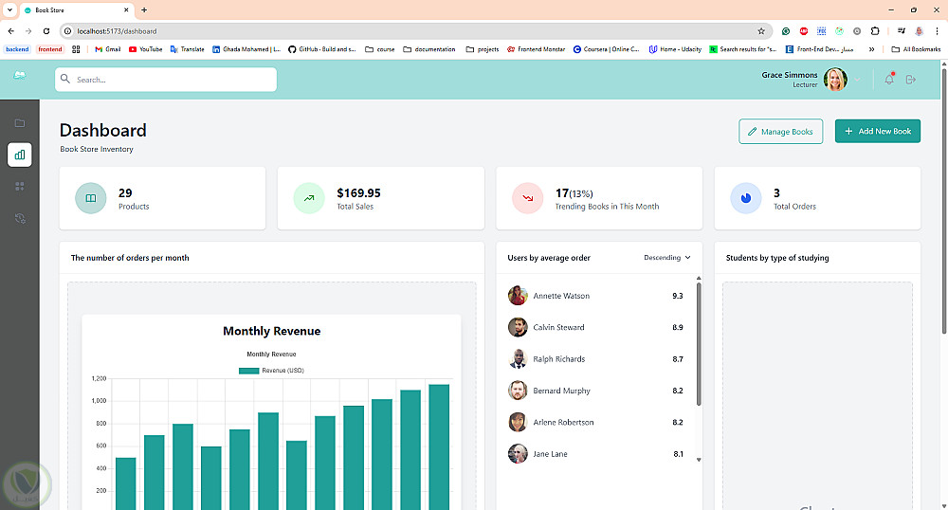Click the Total Orders pie icon

tap(746, 198)
